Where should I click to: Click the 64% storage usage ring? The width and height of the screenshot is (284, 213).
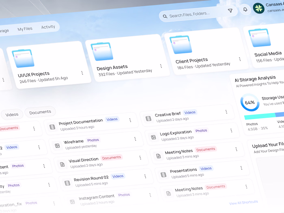(250, 103)
